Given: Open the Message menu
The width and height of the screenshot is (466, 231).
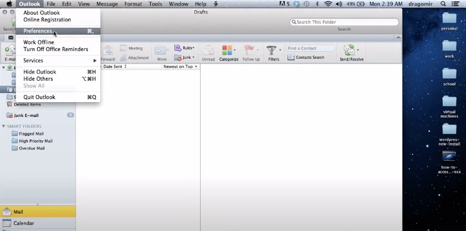Looking at the screenshot, I should pyautogui.click(x=107, y=4).
